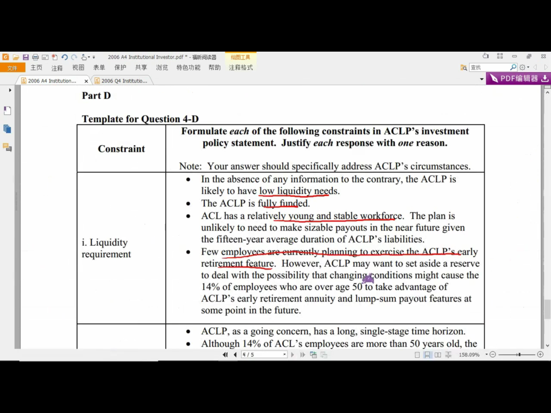Image resolution: width=551 pixels, height=413 pixels.
Task: Jump to the first page
Action: coord(225,355)
